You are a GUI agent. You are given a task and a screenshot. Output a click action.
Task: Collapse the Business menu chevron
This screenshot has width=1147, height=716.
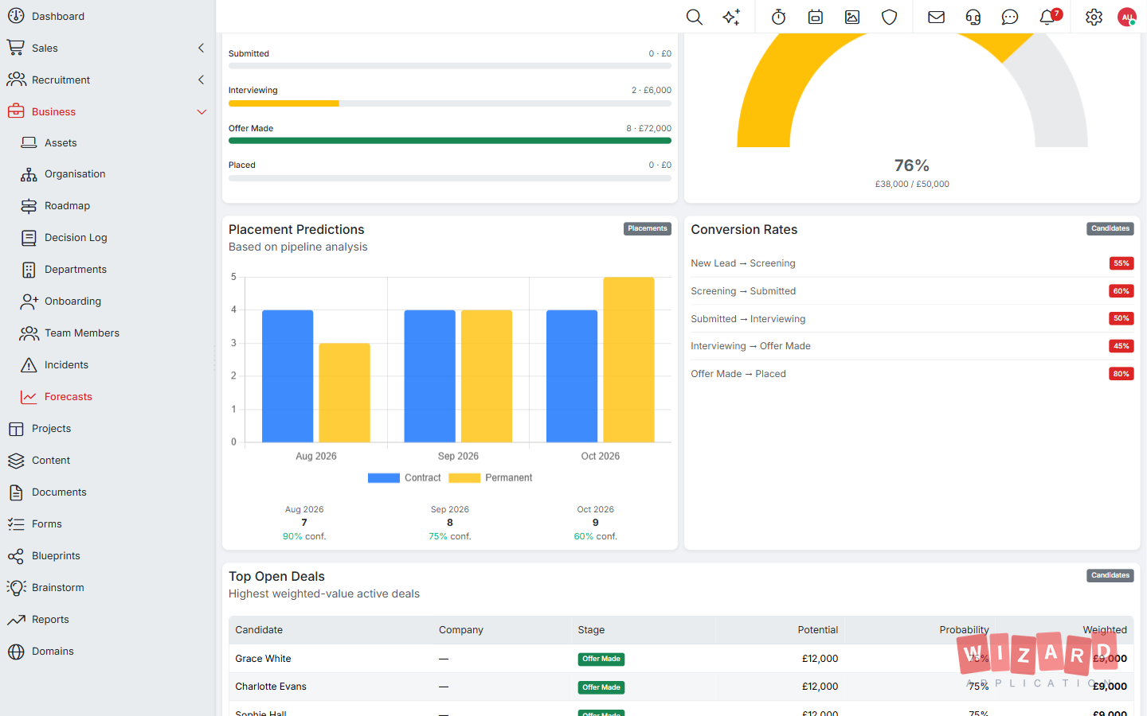(202, 112)
